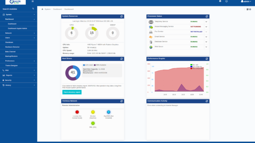Open Dashboard sidebar sub-item
The image size is (255, 143).
point(19,24)
